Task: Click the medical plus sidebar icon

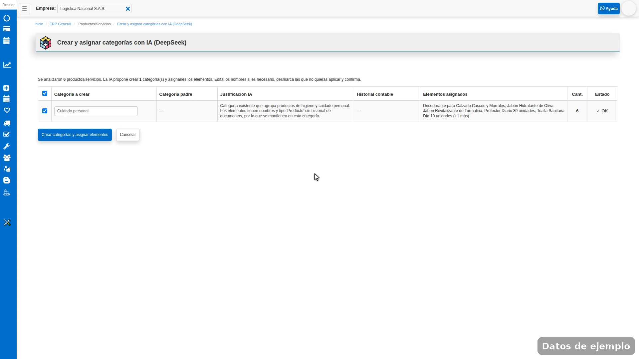Action: (6, 88)
